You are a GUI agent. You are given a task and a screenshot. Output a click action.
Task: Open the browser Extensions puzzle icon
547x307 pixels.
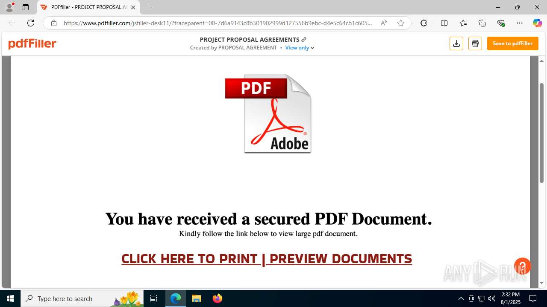tap(423, 23)
